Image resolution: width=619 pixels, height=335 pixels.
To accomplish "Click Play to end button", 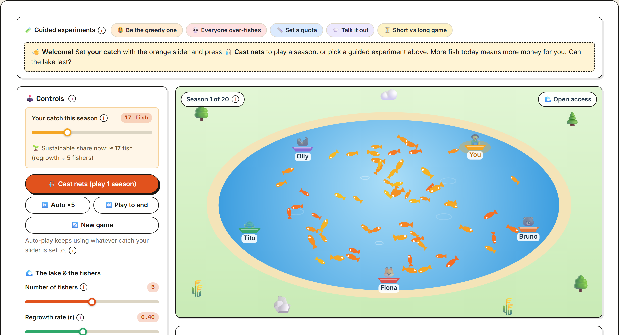I will (x=126, y=205).
